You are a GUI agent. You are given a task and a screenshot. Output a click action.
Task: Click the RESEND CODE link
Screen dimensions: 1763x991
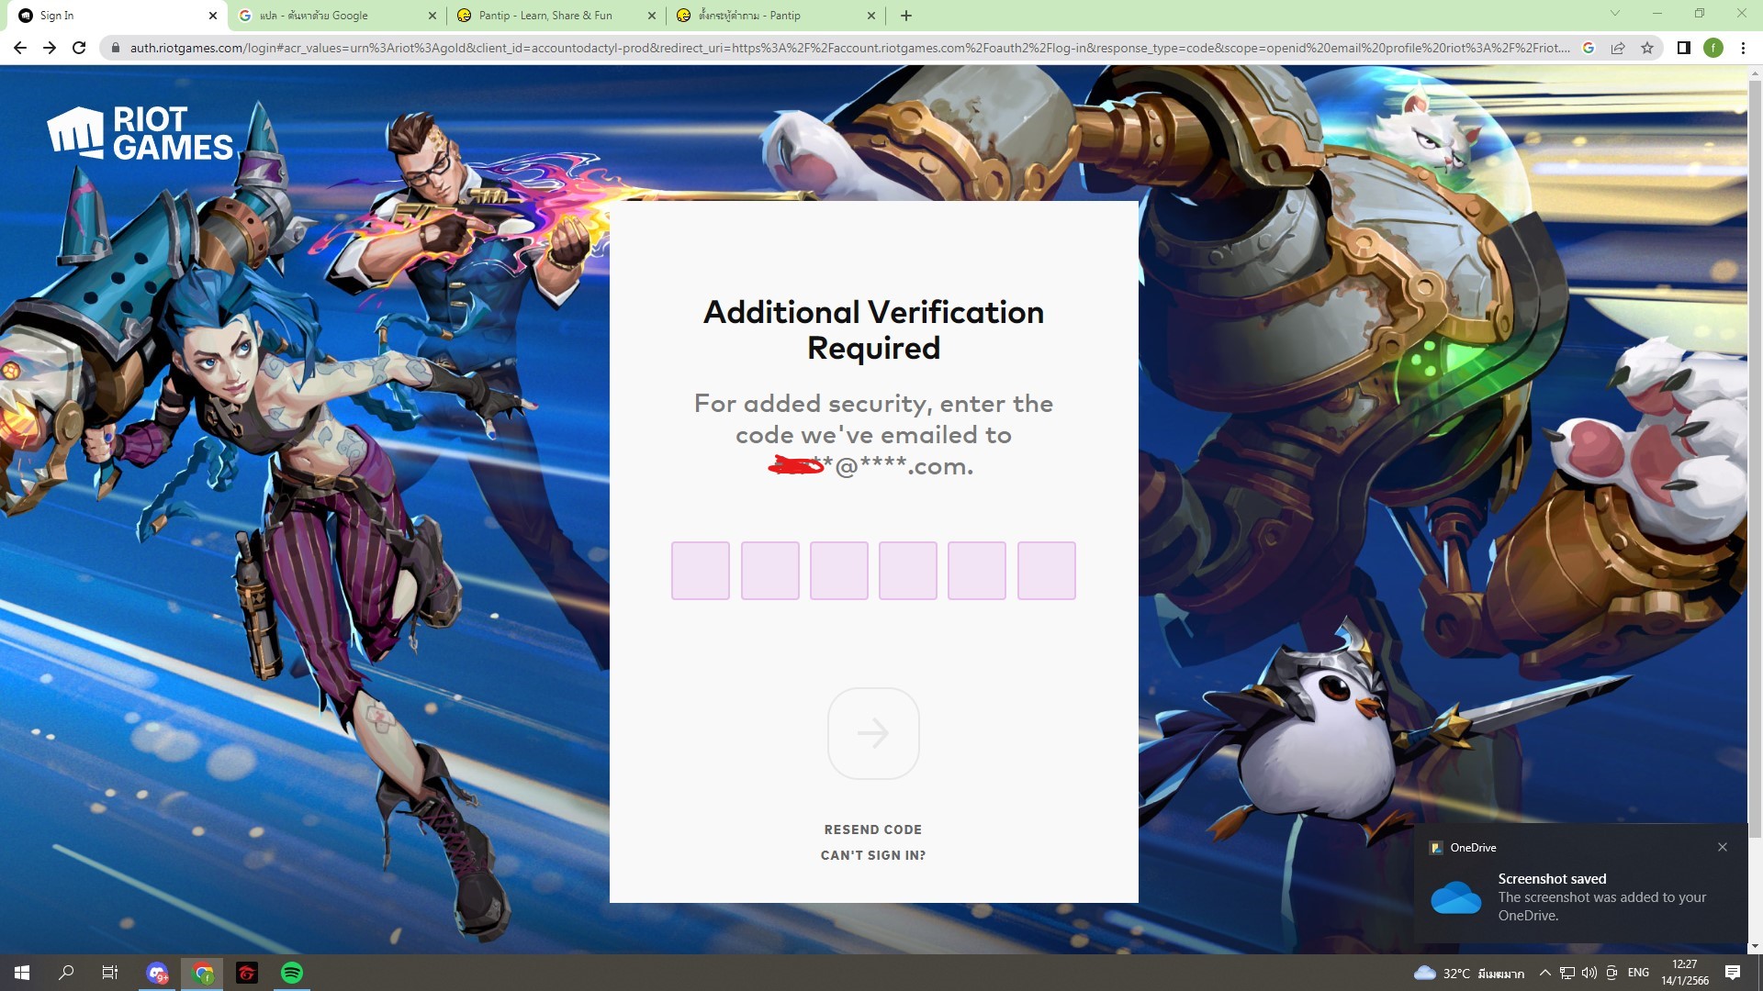click(x=873, y=830)
